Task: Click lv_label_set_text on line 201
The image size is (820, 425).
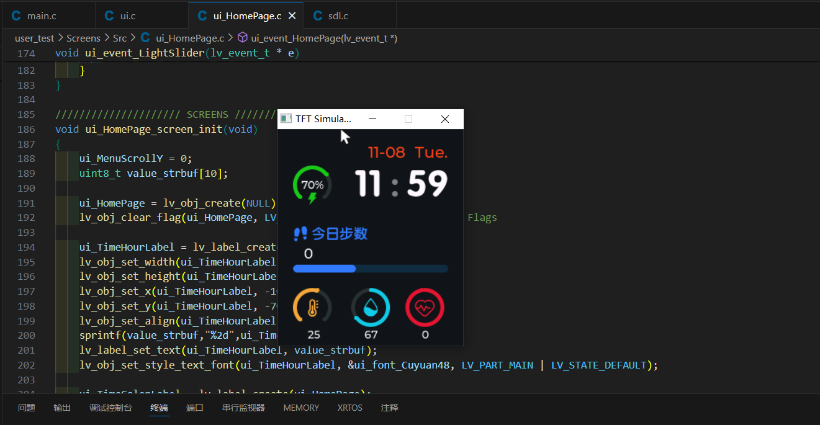Action: coord(130,351)
